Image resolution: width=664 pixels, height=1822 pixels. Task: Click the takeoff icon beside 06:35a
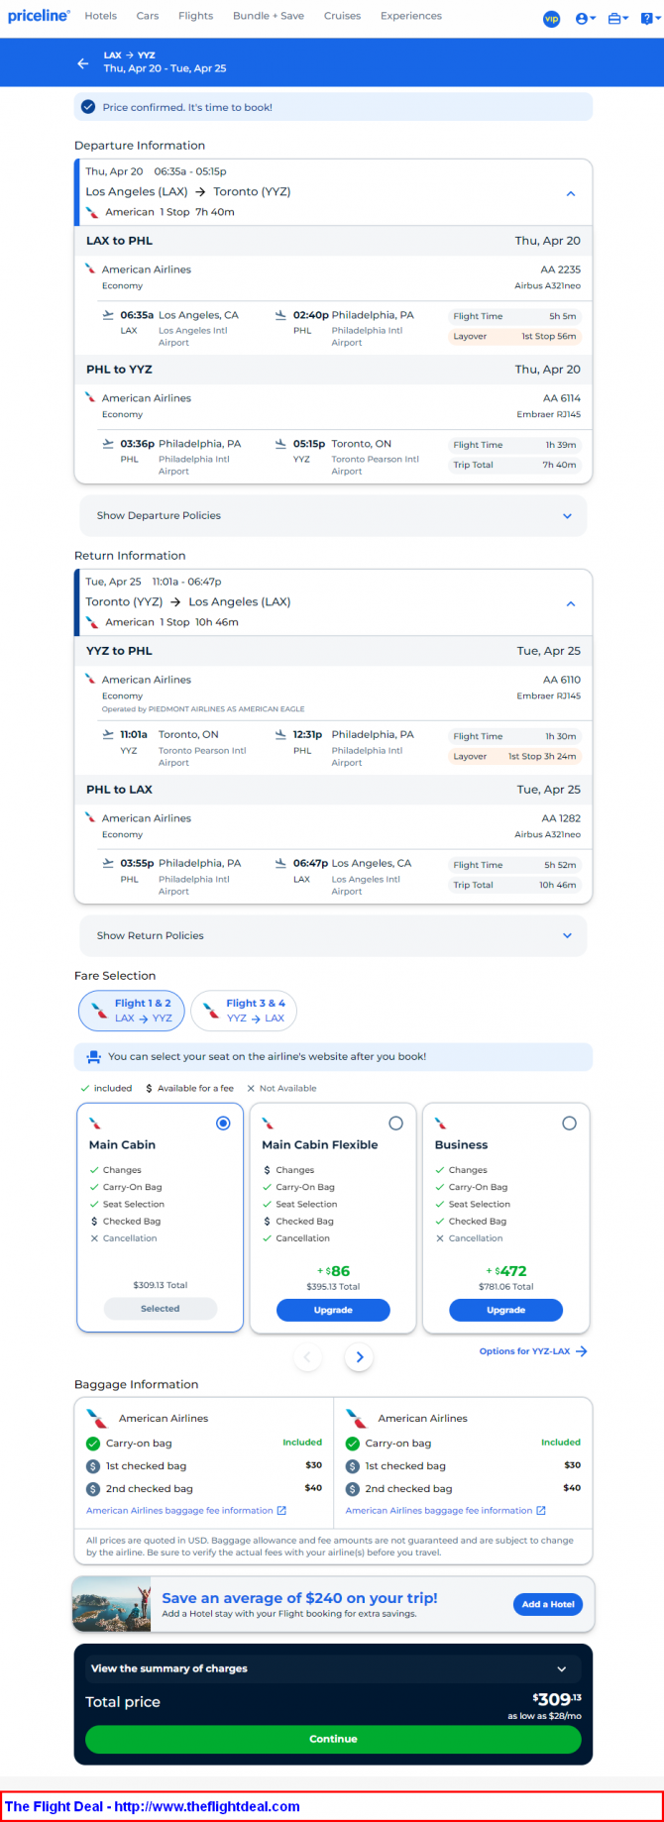pyautogui.click(x=108, y=315)
